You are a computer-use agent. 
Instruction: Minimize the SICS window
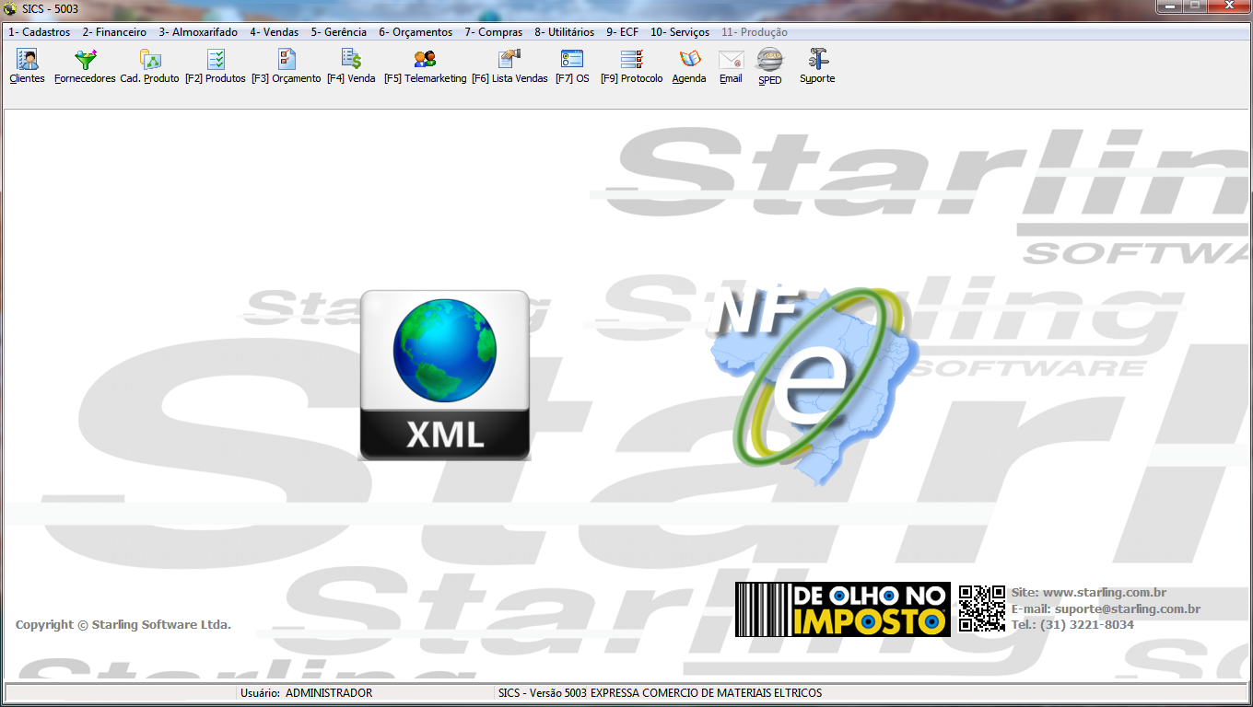pos(1170,6)
